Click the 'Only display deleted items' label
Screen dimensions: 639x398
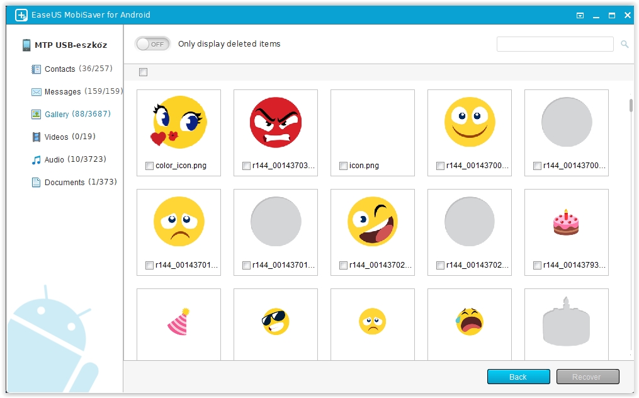pos(229,44)
